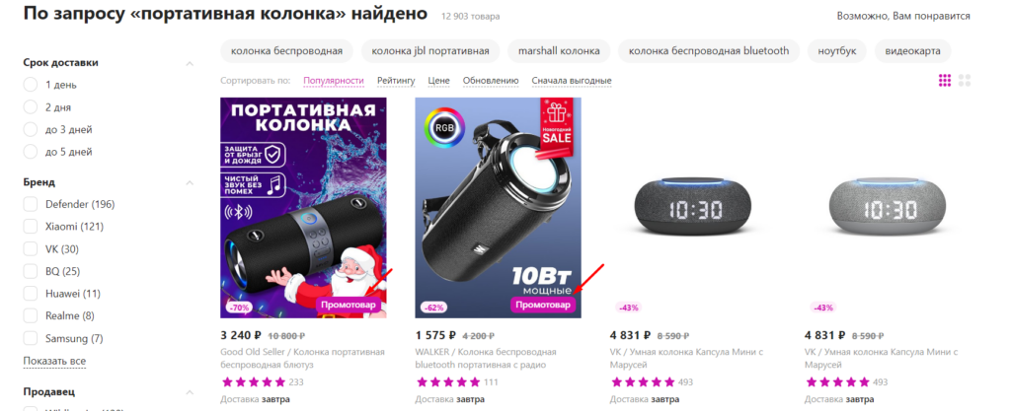Click Показать все brands link
Screen dimensions: 1011x411
54,361
